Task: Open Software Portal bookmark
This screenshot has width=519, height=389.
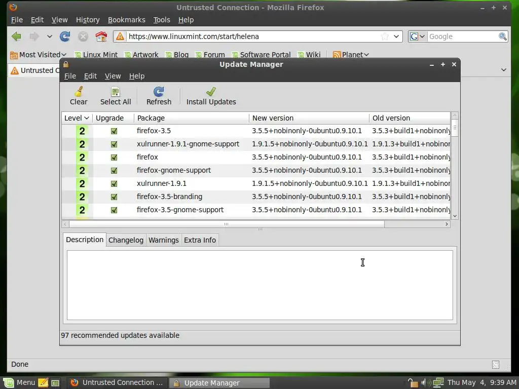Action: click(262, 55)
